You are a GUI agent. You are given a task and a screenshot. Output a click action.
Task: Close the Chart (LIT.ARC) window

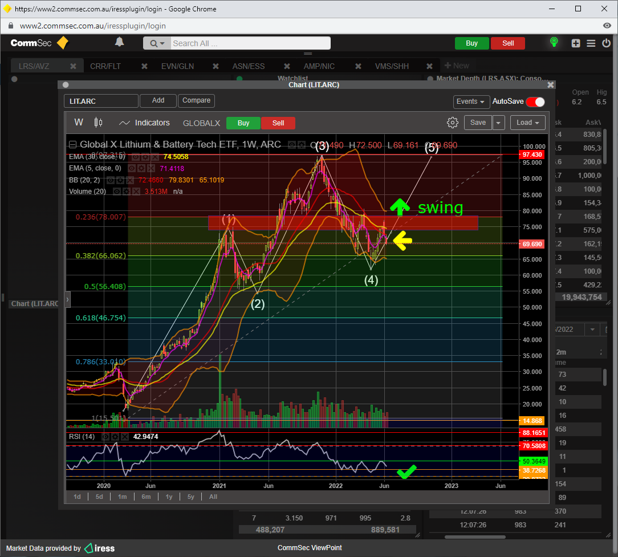tap(551, 85)
